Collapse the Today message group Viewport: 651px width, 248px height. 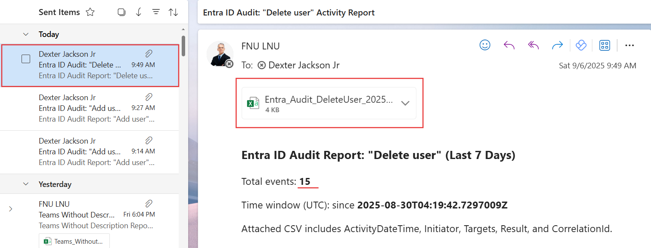[x=26, y=34]
